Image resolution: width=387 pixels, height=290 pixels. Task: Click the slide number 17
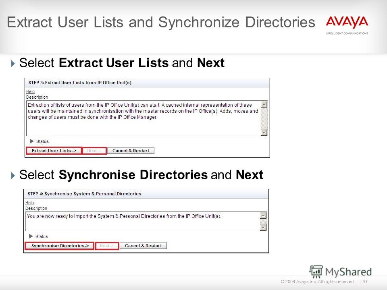(365, 282)
